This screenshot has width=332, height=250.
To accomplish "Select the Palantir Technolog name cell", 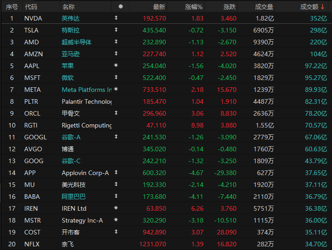I will pos(87,101).
